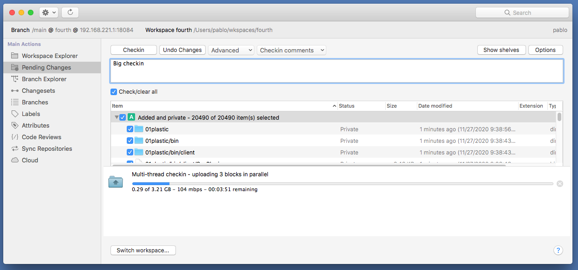Open the gear settings menu
The image size is (578, 270).
click(48, 12)
